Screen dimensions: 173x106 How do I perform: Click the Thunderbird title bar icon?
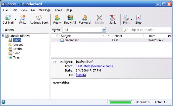point(3,4)
